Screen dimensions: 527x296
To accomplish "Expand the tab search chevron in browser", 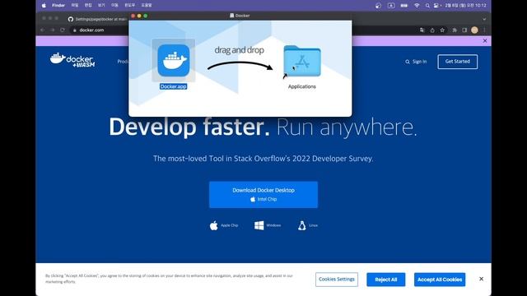I will coord(484,20).
